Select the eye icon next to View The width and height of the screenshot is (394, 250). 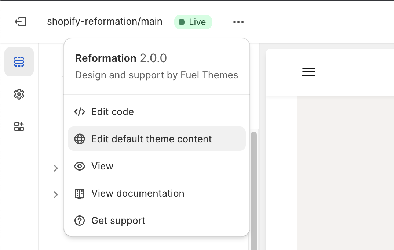[x=79, y=166]
